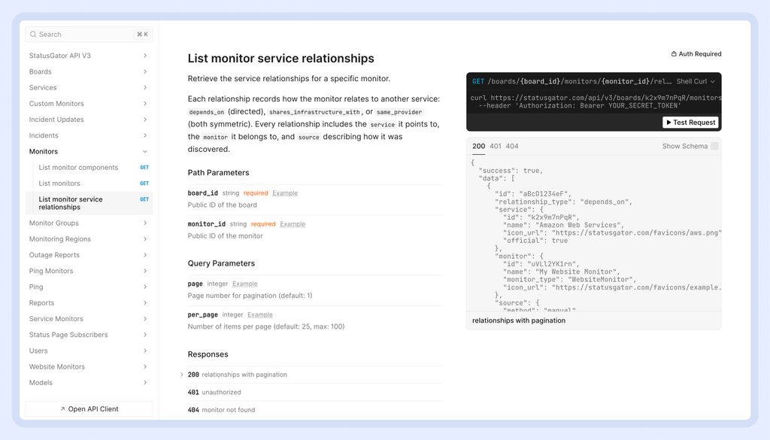770x440 pixels.
Task: Expand the Boards section chevron
Action: (x=145, y=71)
